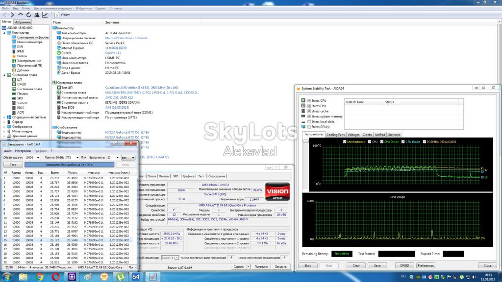Viewport: 502px width, 282px height.
Task: Open the DMI tree item
Action: coord(20,47)
